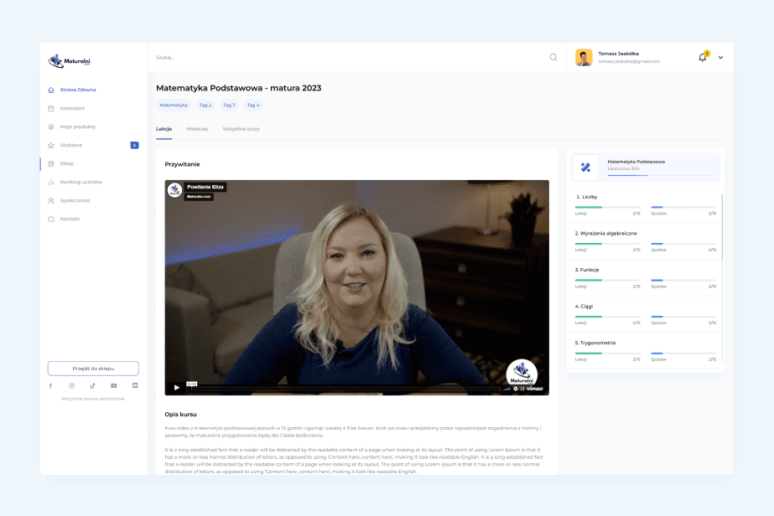
Task: Click the Matematyka tag
Action: (174, 105)
